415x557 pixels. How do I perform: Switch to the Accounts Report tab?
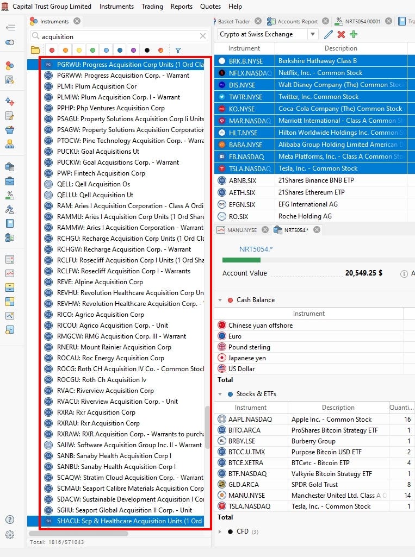[x=298, y=21]
